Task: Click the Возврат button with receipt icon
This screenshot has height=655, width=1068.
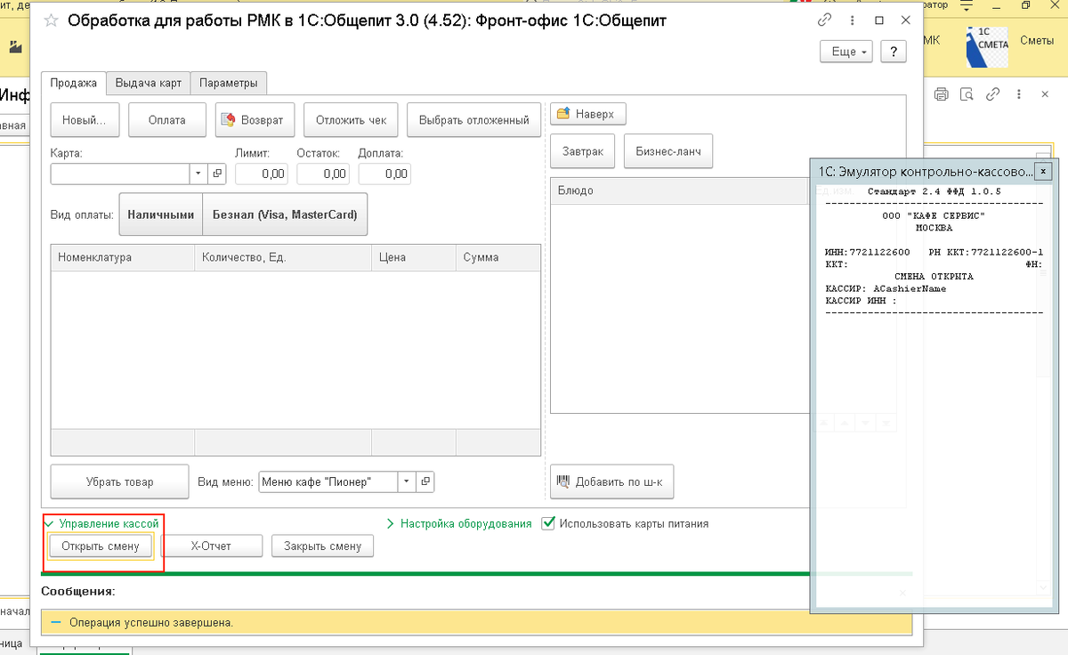Action: (255, 120)
